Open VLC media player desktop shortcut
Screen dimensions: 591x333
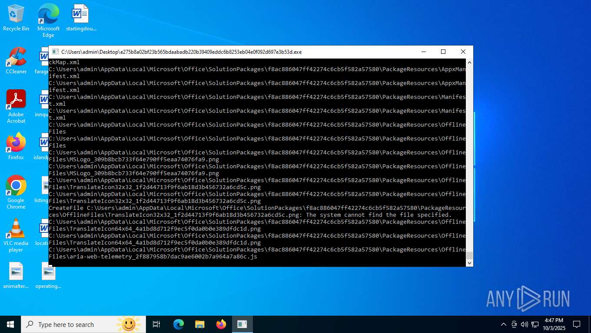pyautogui.click(x=16, y=235)
